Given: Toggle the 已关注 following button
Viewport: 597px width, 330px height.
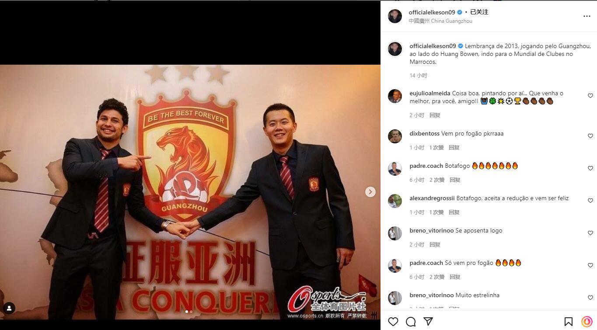Looking at the screenshot, I should pos(479,12).
